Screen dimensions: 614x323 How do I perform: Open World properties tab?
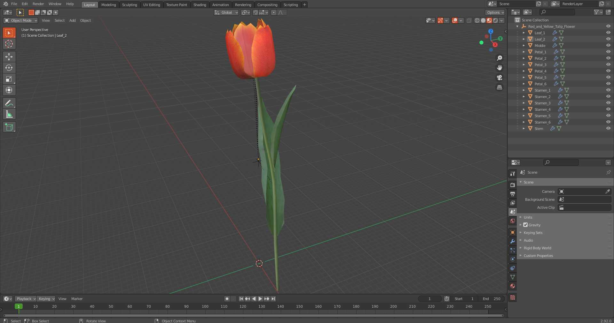(513, 221)
